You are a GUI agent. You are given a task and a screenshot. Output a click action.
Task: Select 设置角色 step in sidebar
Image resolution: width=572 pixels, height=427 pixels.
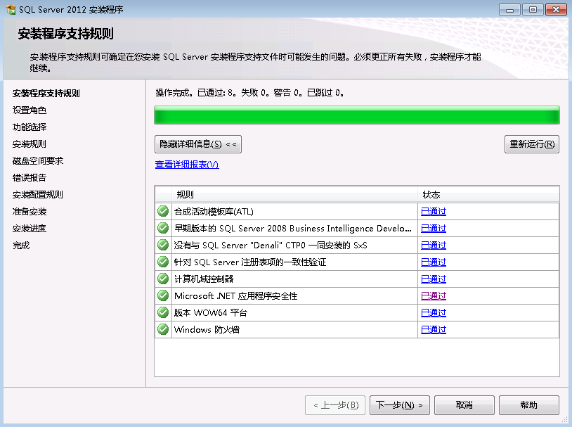[x=30, y=110]
